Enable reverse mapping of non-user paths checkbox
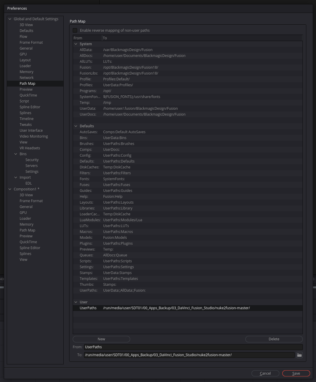The height and width of the screenshot is (382, 316). click(x=75, y=31)
